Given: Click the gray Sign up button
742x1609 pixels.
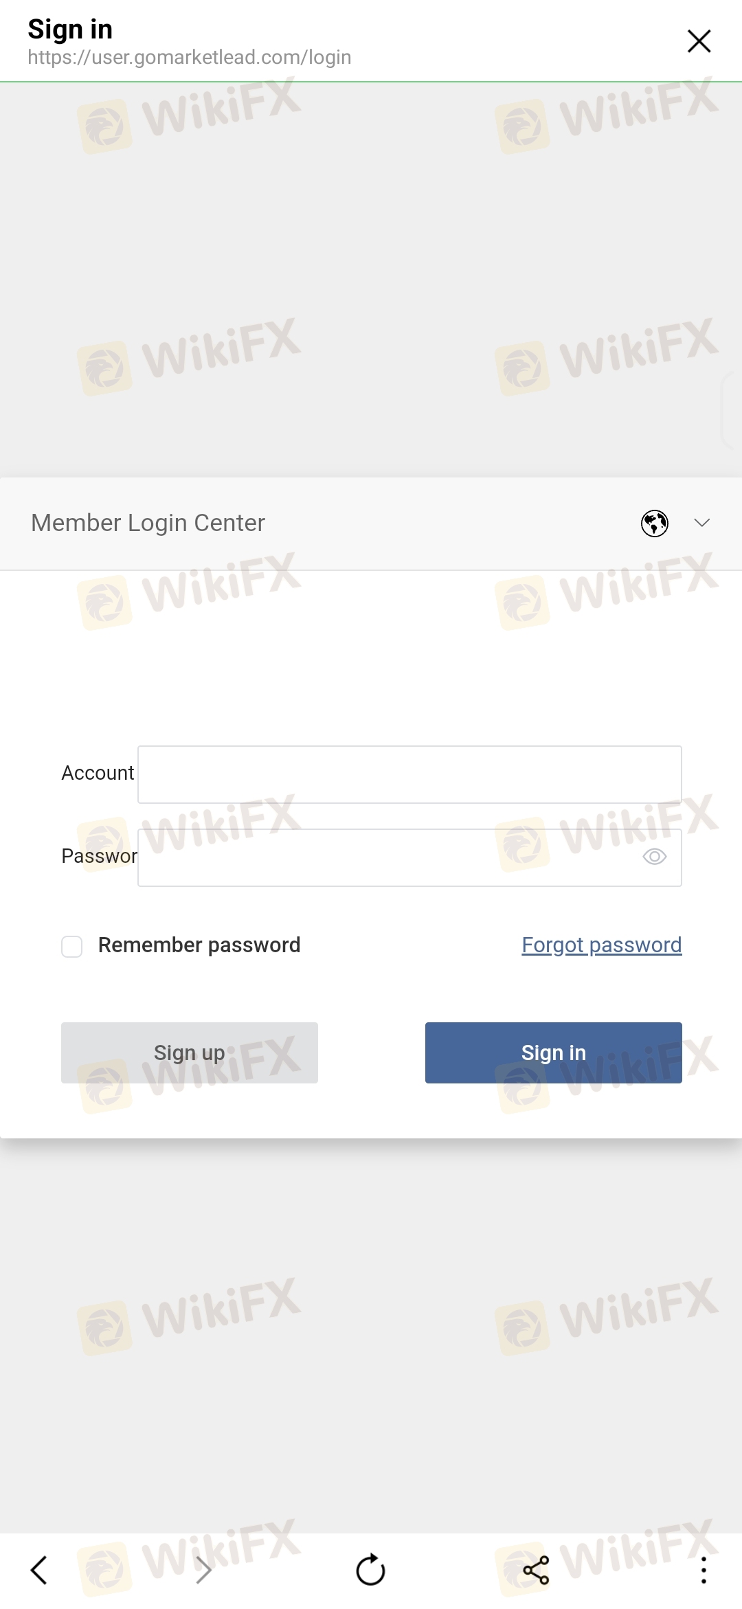Looking at the screenshot, I should [190, 1053].
